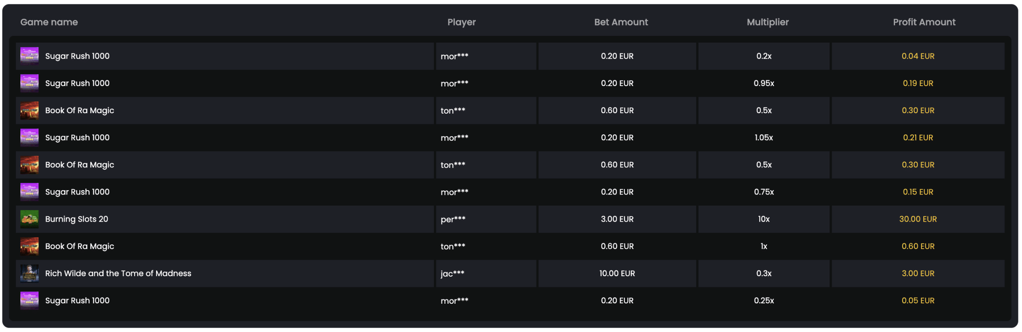Click the Game name column header
Viewport: 1022px width, 332px height.
[49, 22]
